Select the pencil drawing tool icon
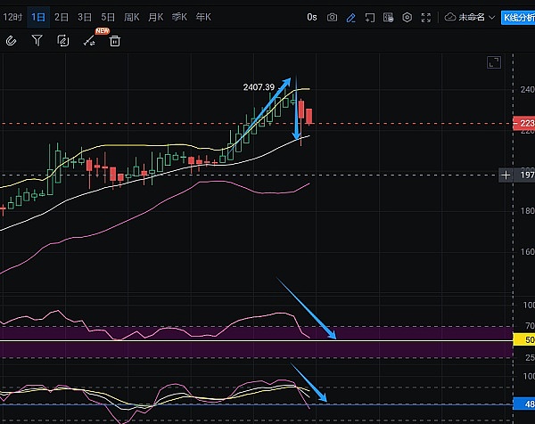535x424 pixels. [350, 17]
